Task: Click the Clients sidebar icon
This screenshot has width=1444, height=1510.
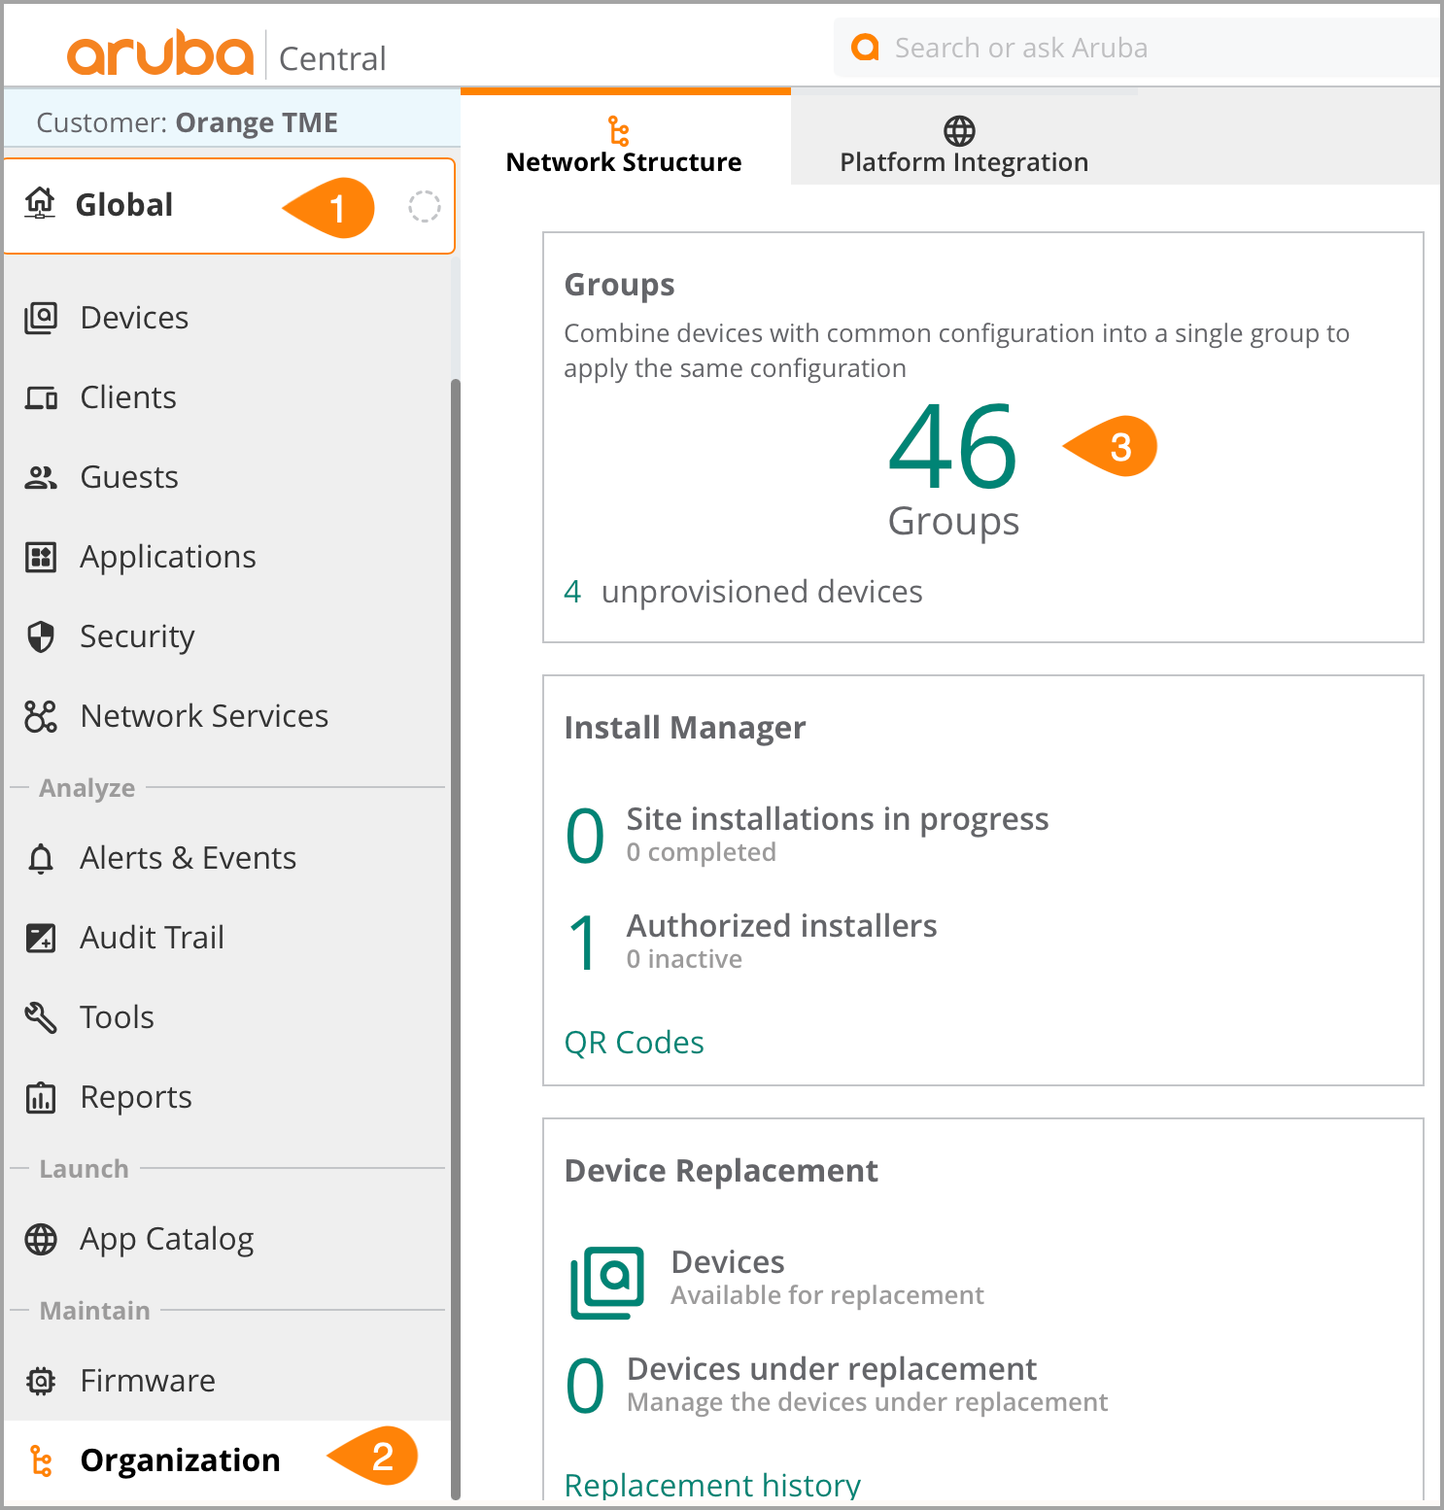Action: click(x=41, y=397)
